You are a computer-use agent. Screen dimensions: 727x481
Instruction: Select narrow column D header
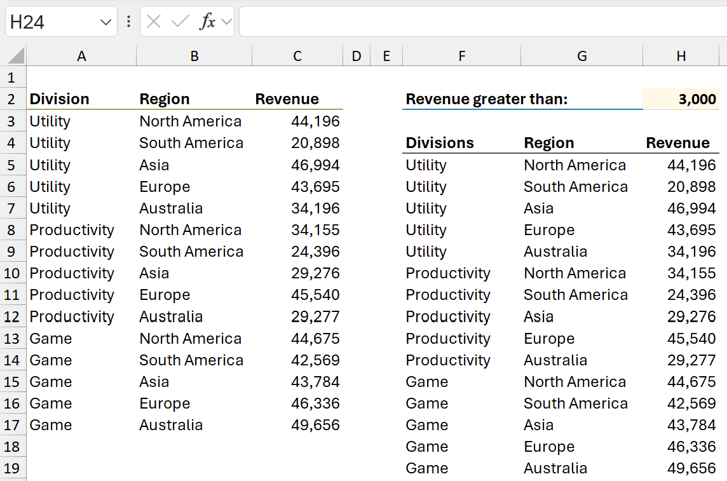coord(357,57)
